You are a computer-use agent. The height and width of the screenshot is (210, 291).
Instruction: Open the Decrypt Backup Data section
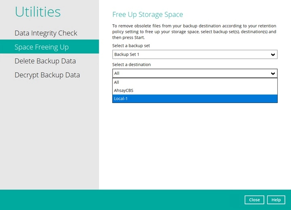(x=47, y=75)
